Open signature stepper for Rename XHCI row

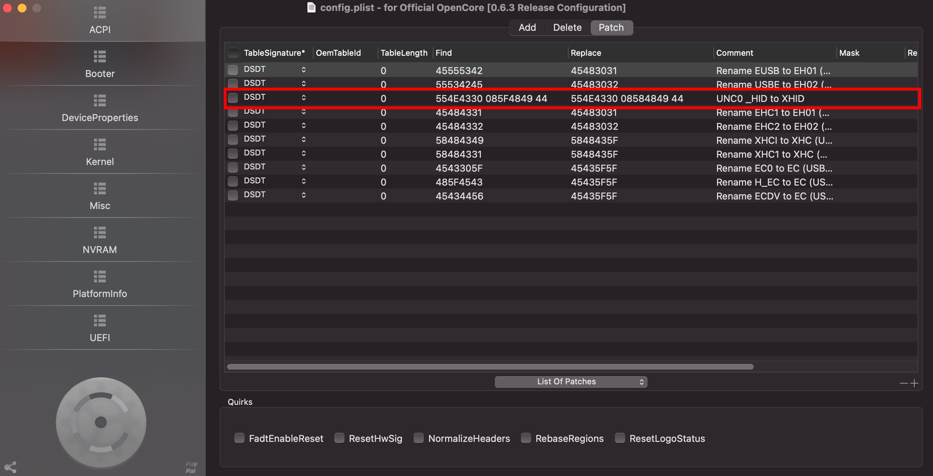[304, 139]
